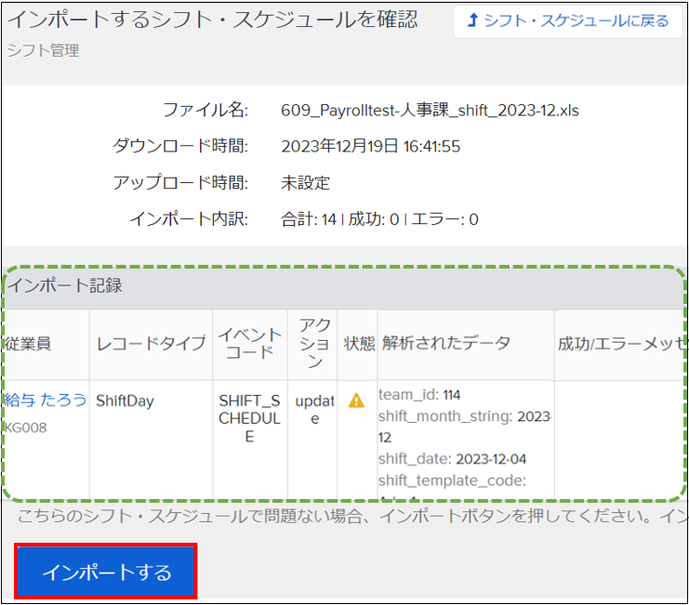Go back via シフト・スケジュールに戻る button

567,21
